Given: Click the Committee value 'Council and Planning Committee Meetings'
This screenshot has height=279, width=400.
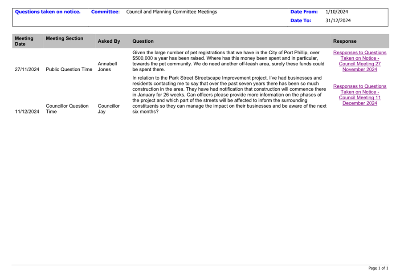Looking at the screenshot, I should pos(171,12).
